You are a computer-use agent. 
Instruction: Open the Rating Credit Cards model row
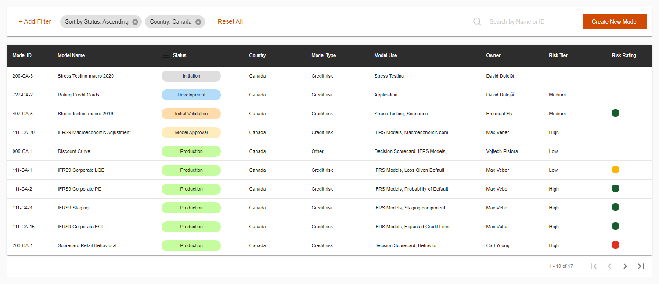[x=79, y=95]
